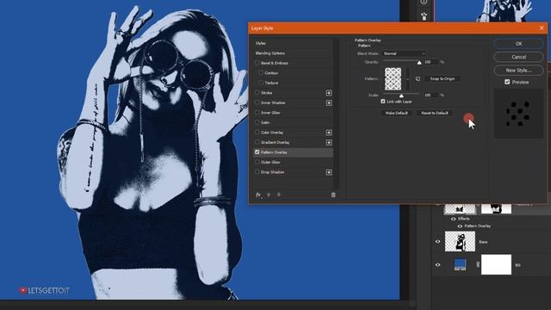Image resolution: width=551 pixels, height=310 pixels.
Task: Select the patterned layer's thumbnail in Layers
Action: pyautogui.click(x=460, y=208)
